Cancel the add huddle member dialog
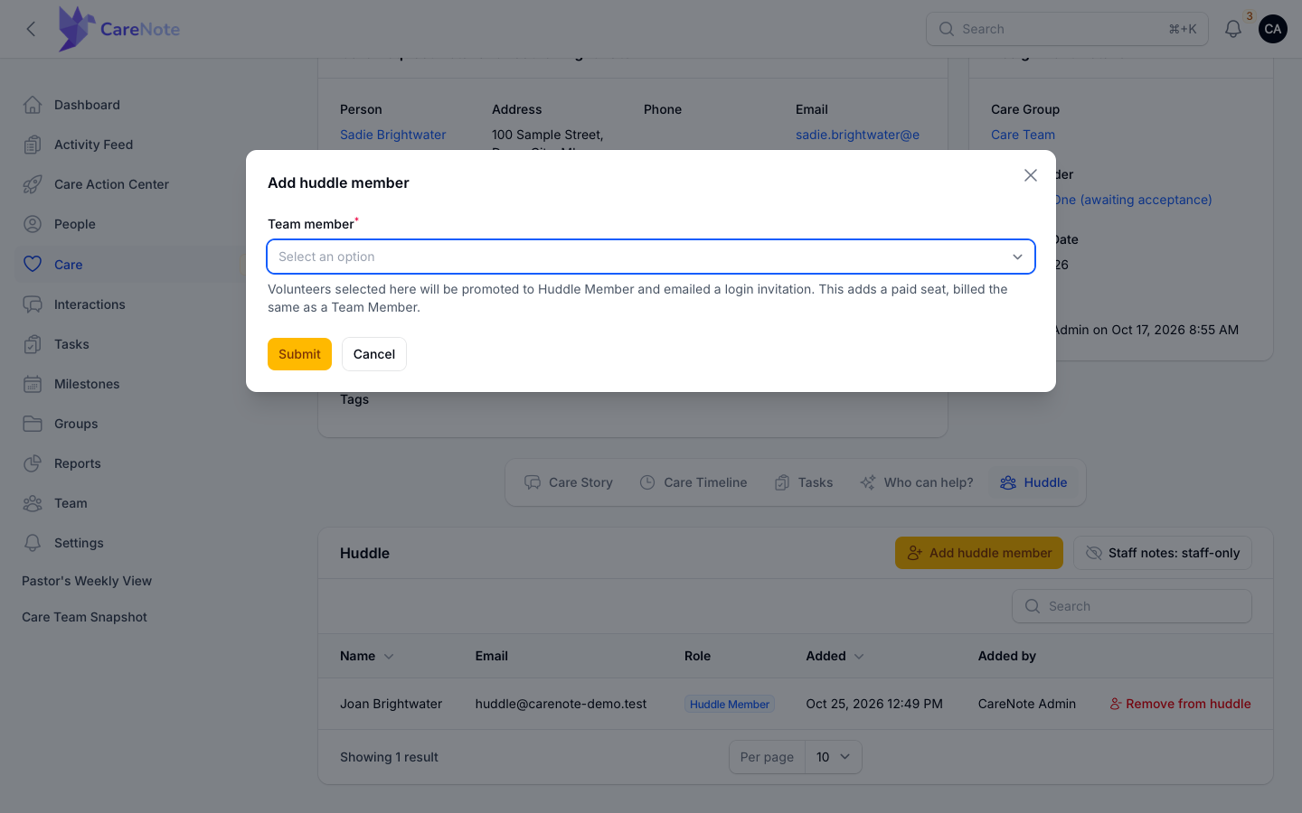 pos(374,354)
